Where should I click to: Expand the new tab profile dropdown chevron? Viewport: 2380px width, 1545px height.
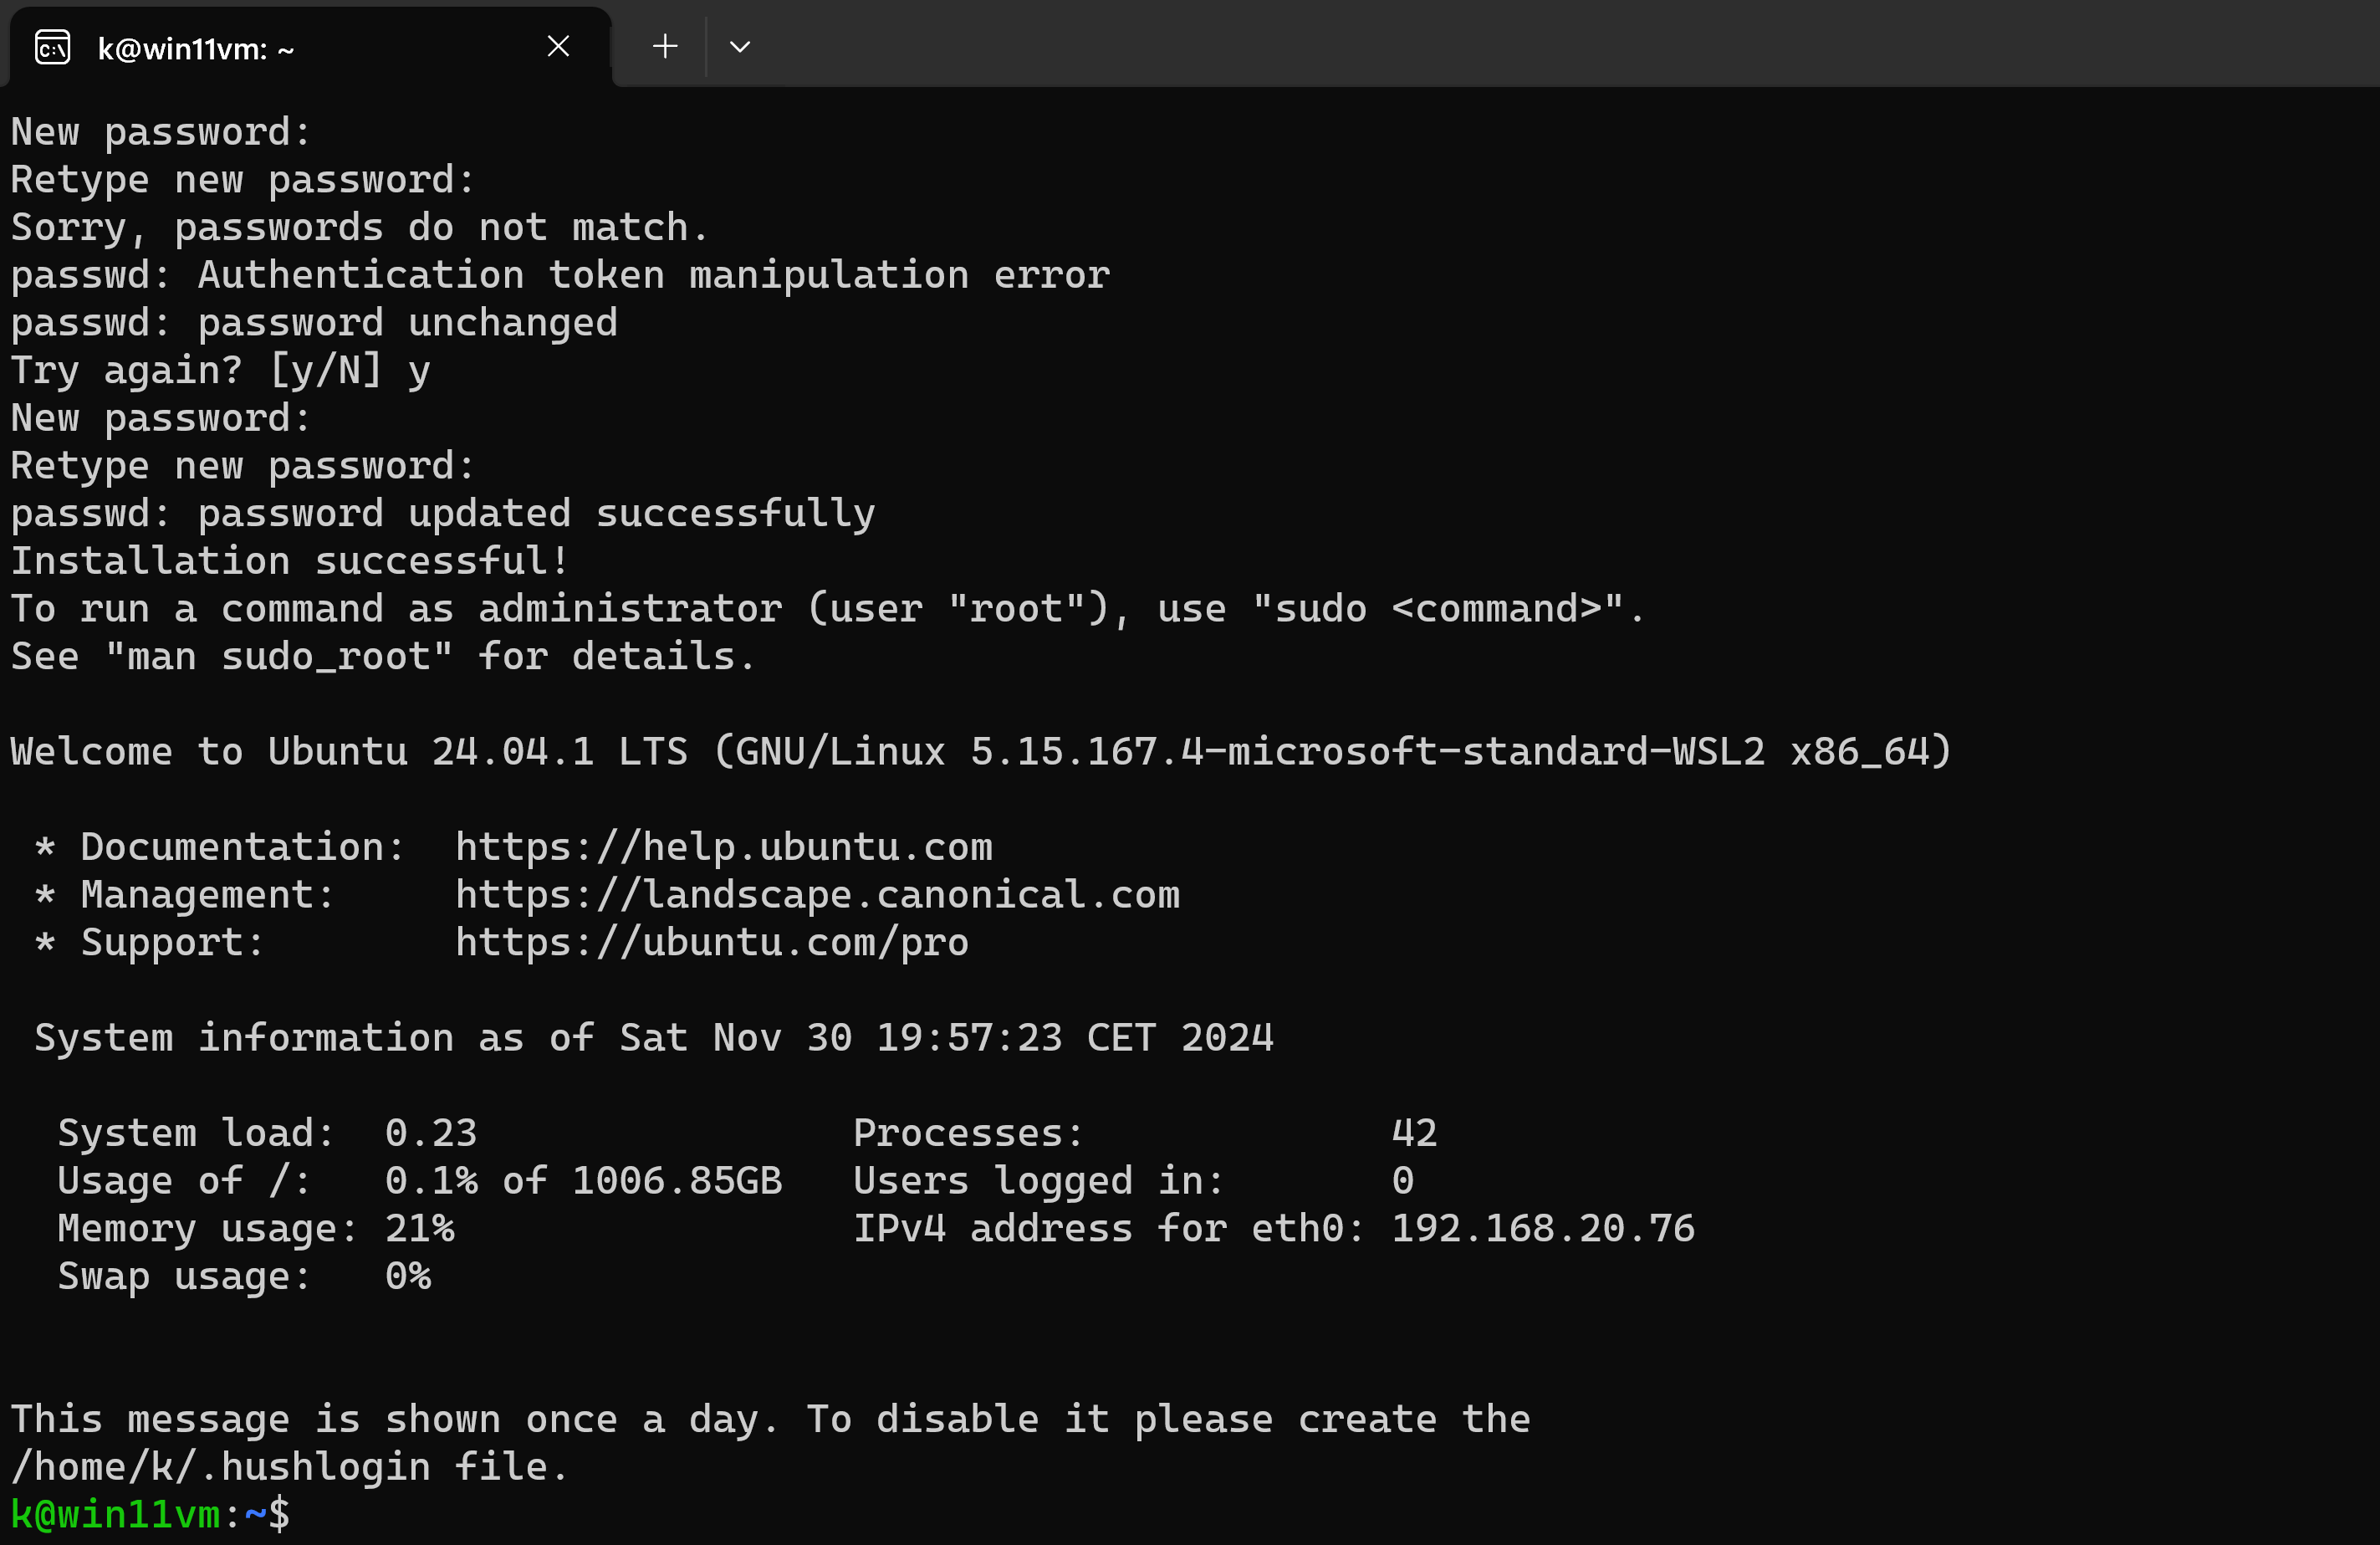(740, 46)
